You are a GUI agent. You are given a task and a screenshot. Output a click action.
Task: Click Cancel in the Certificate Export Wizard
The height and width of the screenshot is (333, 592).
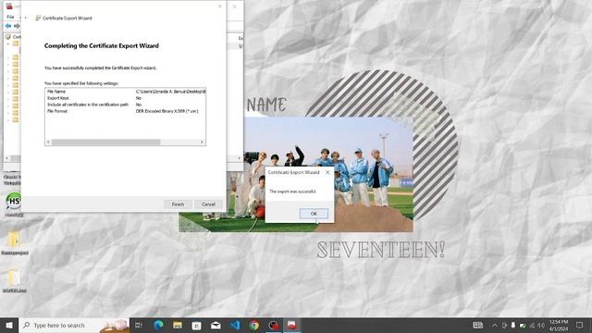tap(208, 204)
